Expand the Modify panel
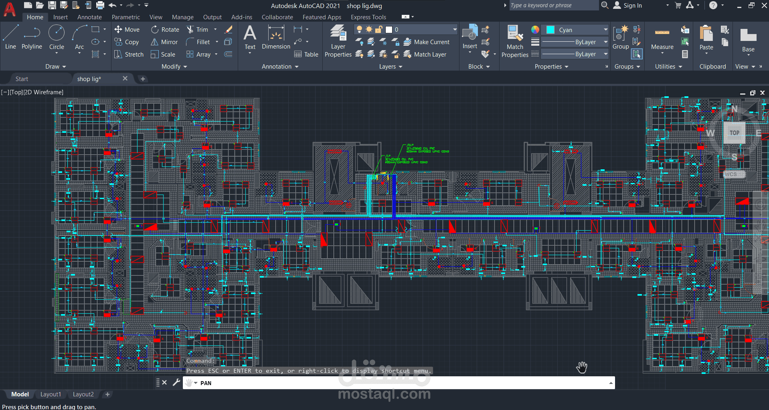Image resolution: width=769 pixels, height=410 pixels. [174, 67]
